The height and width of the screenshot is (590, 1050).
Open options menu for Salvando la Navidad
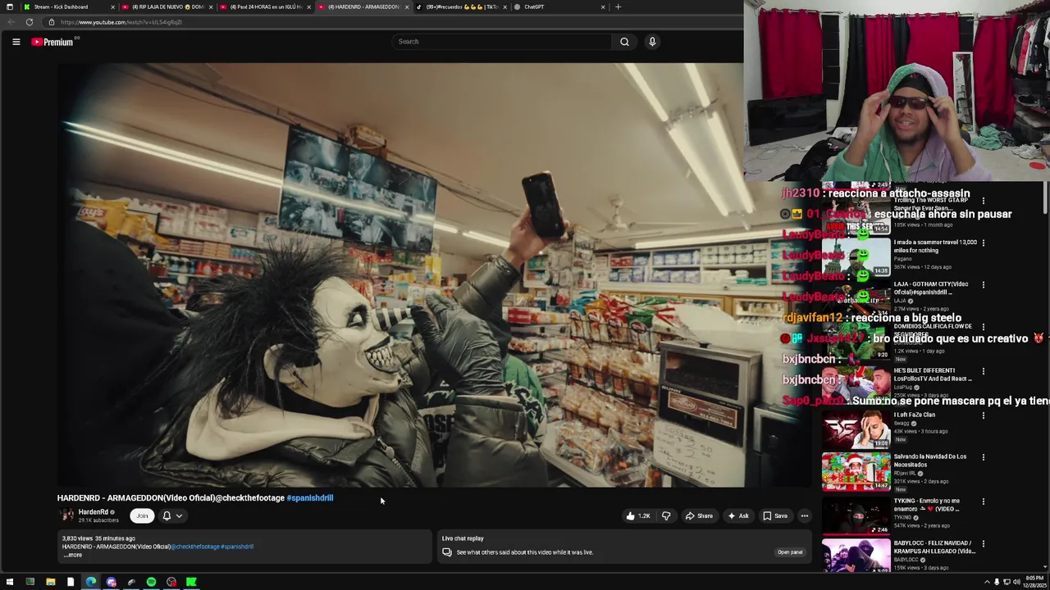983,457
